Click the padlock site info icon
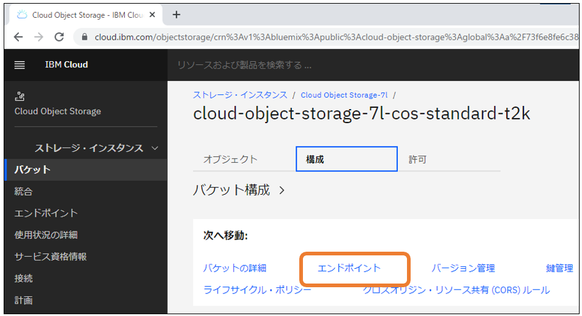The height and width of the screenshot is (316, 582). 84,37
